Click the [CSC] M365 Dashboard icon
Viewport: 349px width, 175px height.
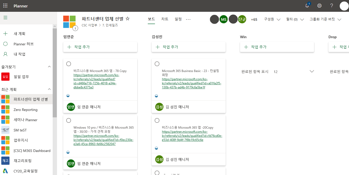pyautogui.click(x=5, y=151)
